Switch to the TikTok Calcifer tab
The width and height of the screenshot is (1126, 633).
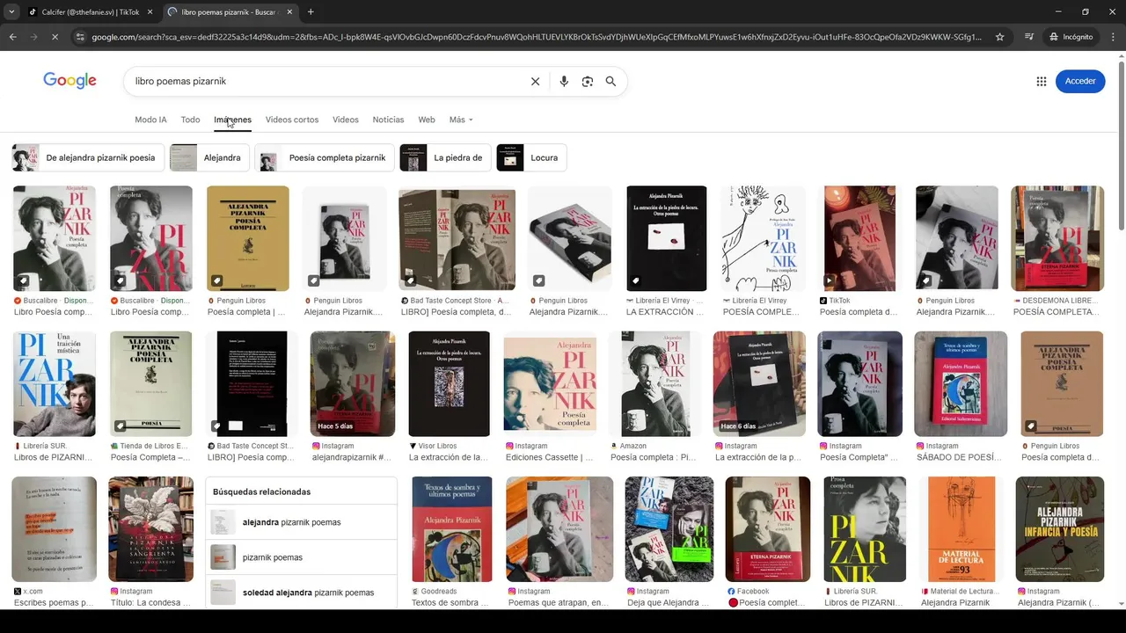click(90, 11)
